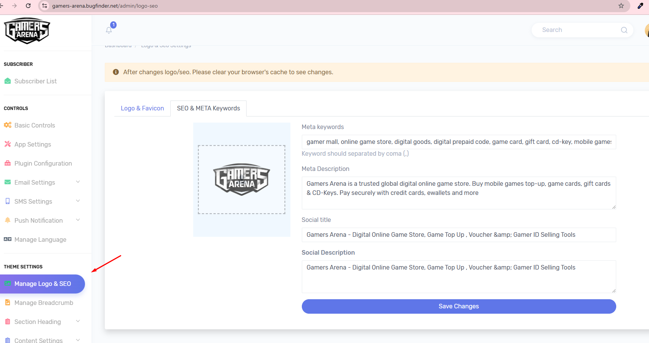Open App Settings menu item
Image resolution: width=649 pixels, height=343 pixels.
(33, 144)
